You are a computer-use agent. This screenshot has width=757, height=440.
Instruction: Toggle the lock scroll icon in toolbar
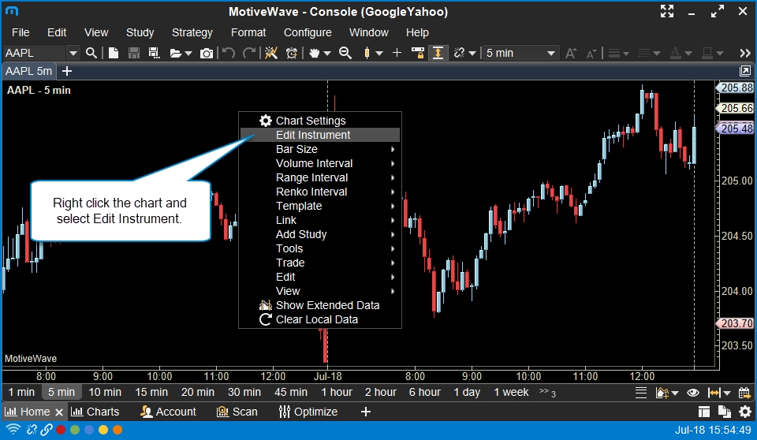click(418, 53)
